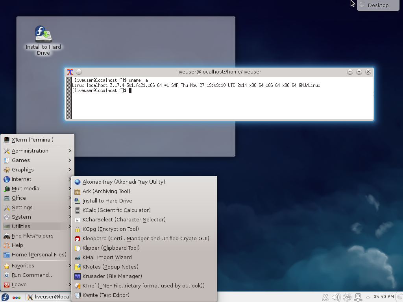Expand the Settings submenu arrow
Image resolution: width=403 pixels, height=302 pixels.
coord(70,207)
